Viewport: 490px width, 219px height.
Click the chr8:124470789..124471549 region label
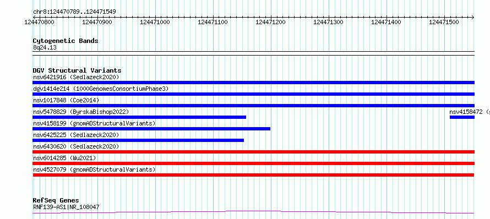(x=74, y=12)
